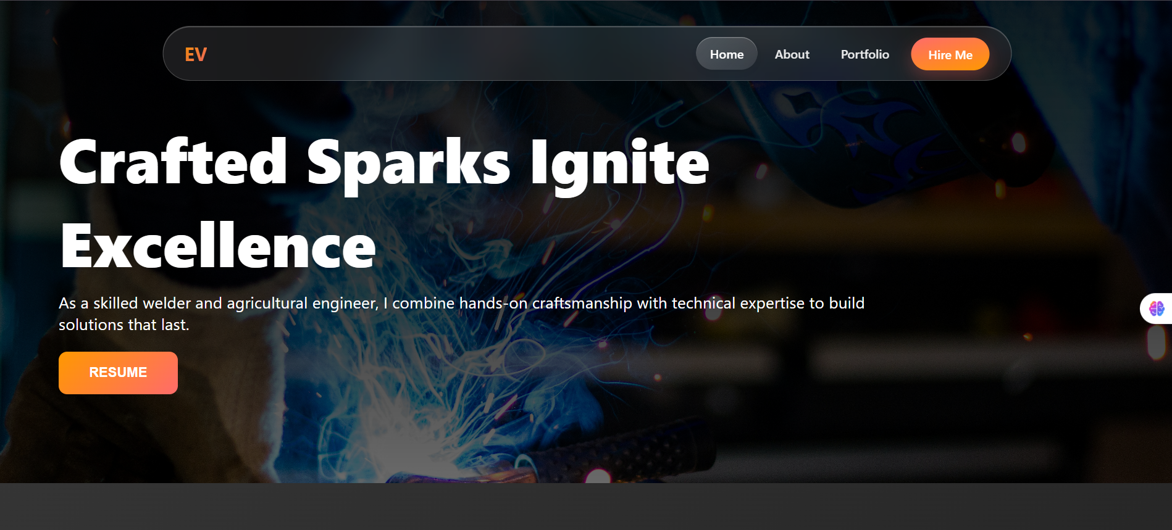Click the orange EV logo
Screen dimensions: 1172x530
click(196, 55)
